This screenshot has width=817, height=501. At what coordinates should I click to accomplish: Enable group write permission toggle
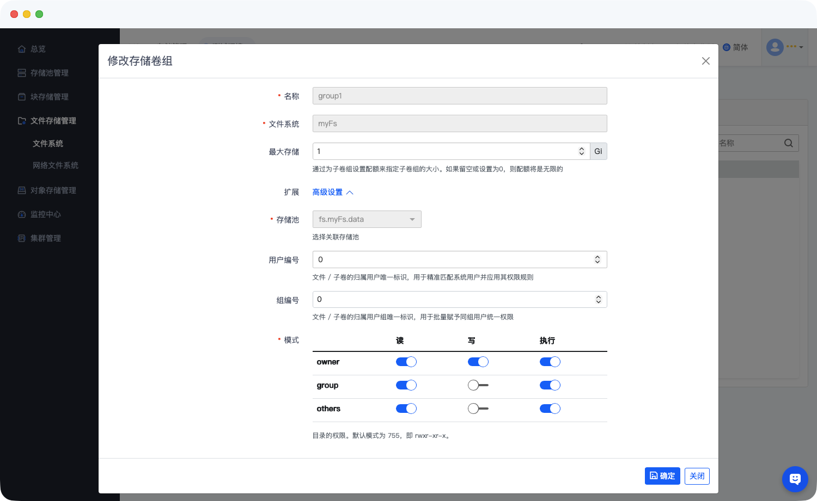click(x=478, y=385)
